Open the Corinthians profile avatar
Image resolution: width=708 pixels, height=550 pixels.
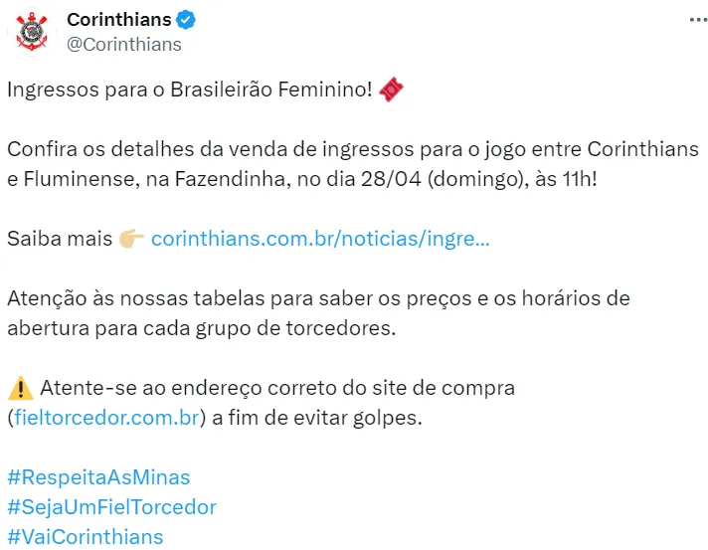tap(33, 33)
